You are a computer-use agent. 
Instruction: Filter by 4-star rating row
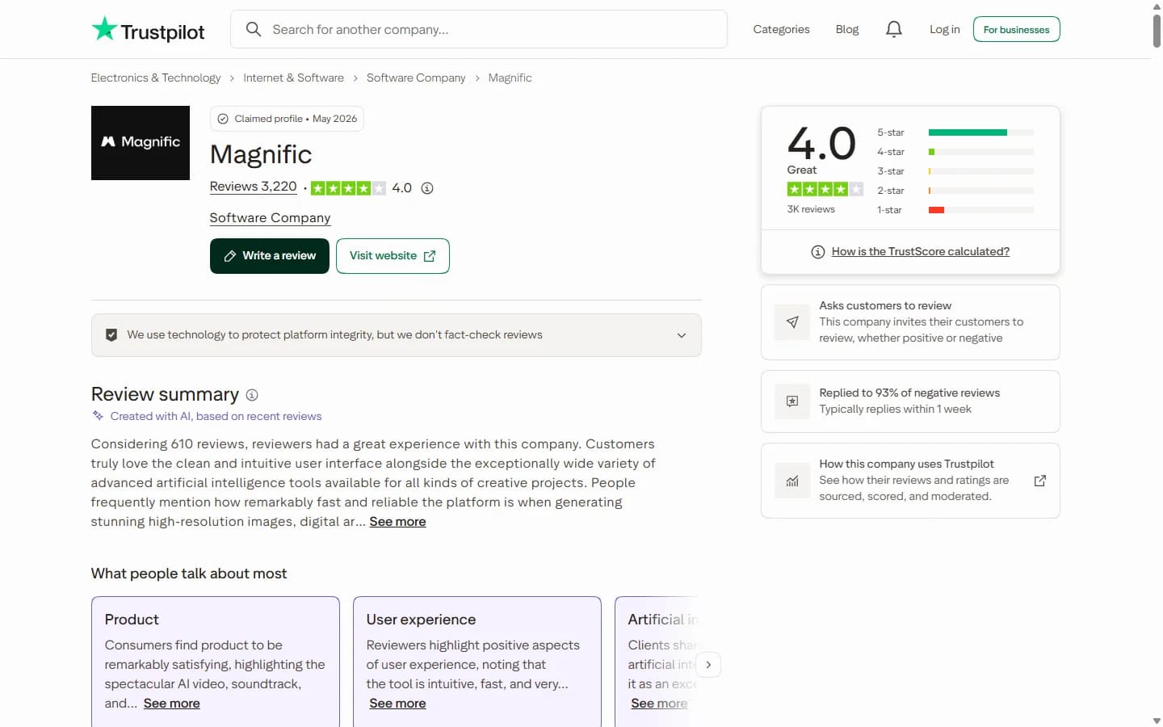(x=955, y=152)
